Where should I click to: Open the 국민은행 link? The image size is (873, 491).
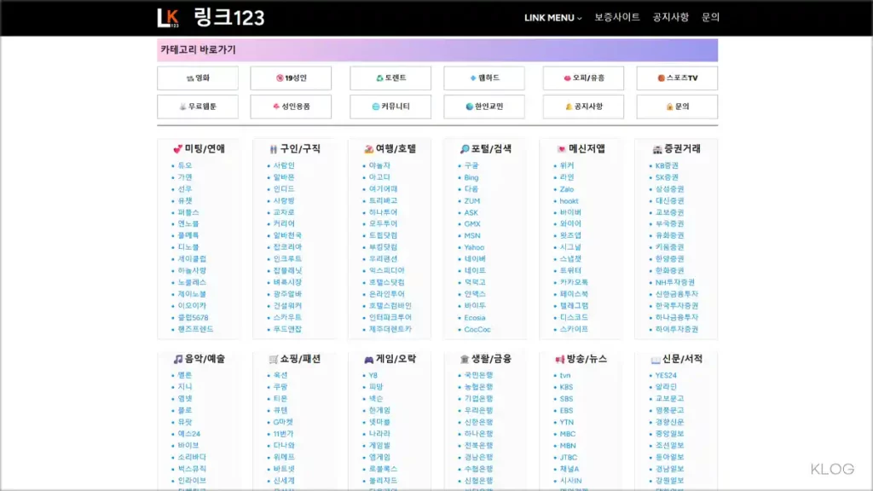(x=478, y=376)
